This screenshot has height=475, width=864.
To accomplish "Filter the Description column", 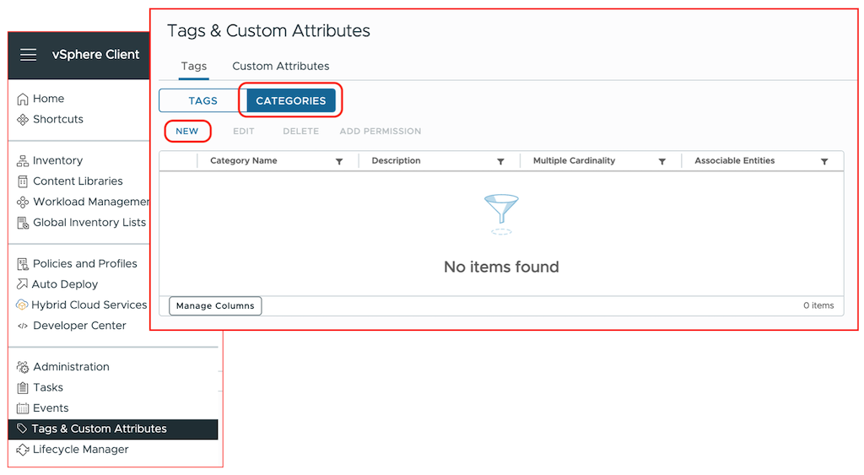I will pos(501,161).
